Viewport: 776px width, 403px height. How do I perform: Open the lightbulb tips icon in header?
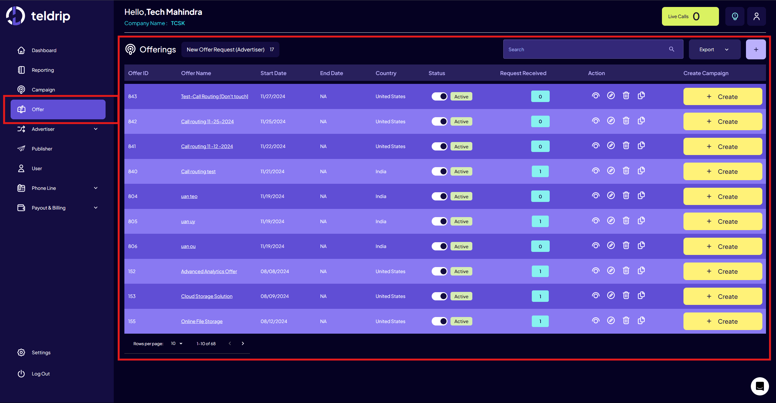(x=735, y=16)
